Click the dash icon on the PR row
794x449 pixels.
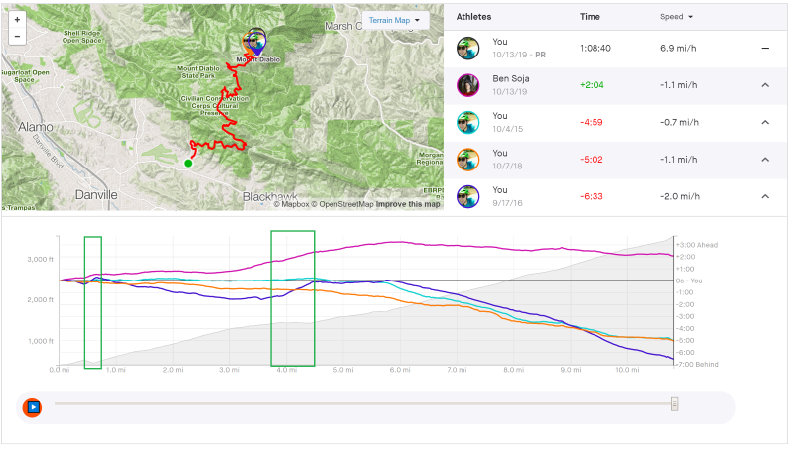[765, 49]
